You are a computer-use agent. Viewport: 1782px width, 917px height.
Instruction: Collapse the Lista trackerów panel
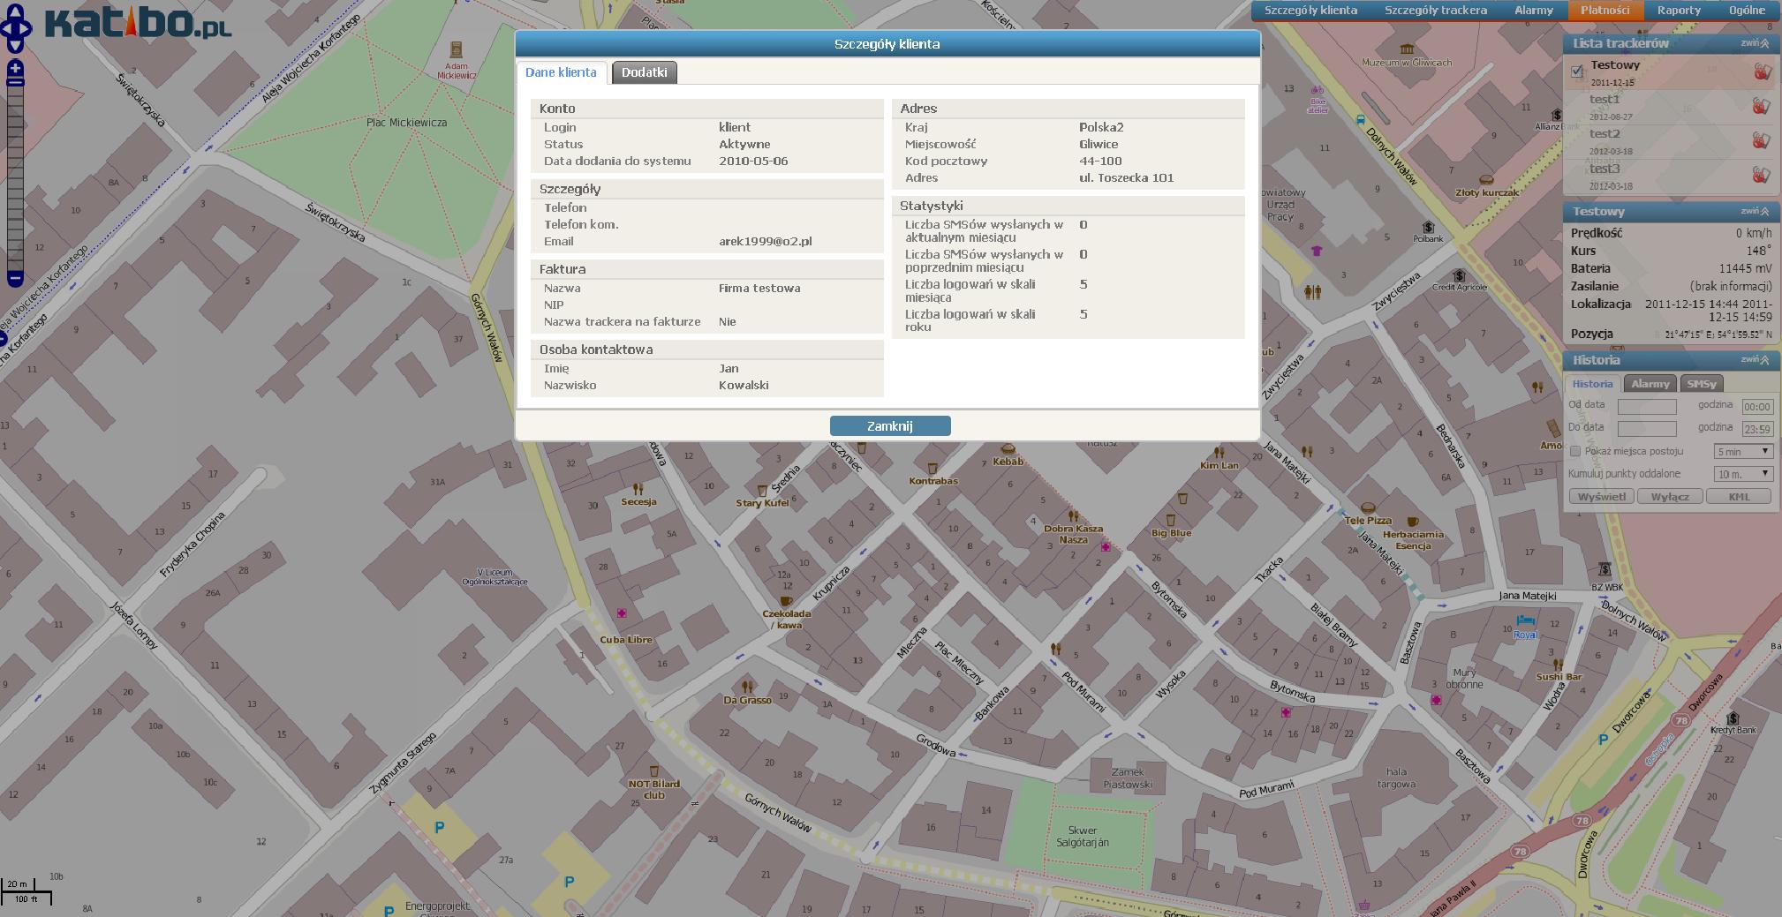1755,42
